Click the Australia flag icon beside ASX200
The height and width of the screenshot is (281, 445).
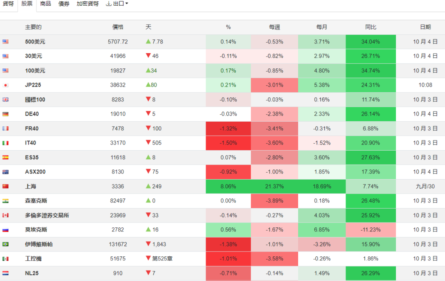pos(5,172)
